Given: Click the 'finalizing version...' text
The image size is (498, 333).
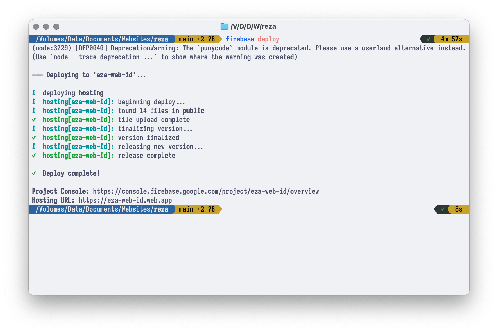Looking at the screenshot, I should pyautogui.click(x=155, y=129).
